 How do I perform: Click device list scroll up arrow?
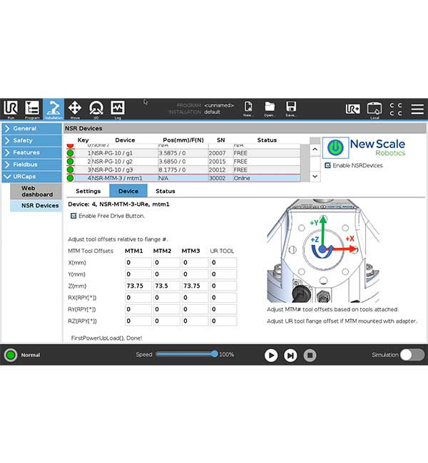315,150
